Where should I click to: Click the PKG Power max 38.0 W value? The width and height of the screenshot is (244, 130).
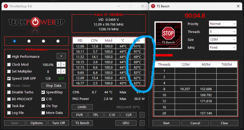[x=139, y=99]
